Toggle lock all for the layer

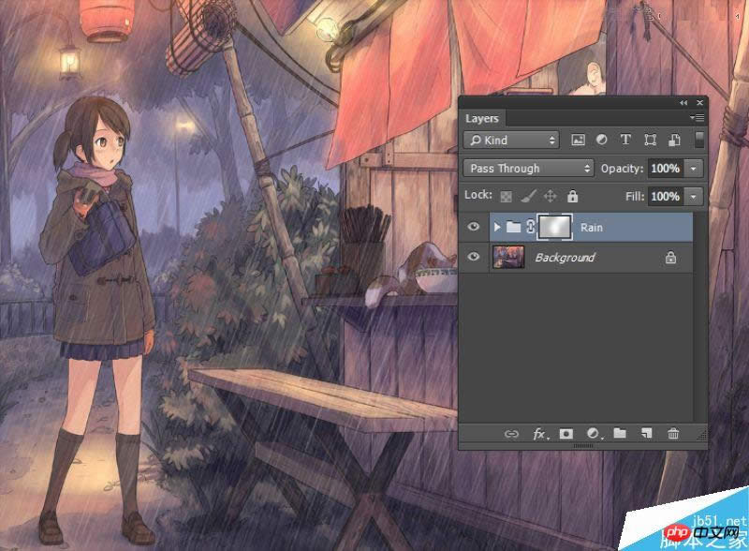[x=572, y=197]
